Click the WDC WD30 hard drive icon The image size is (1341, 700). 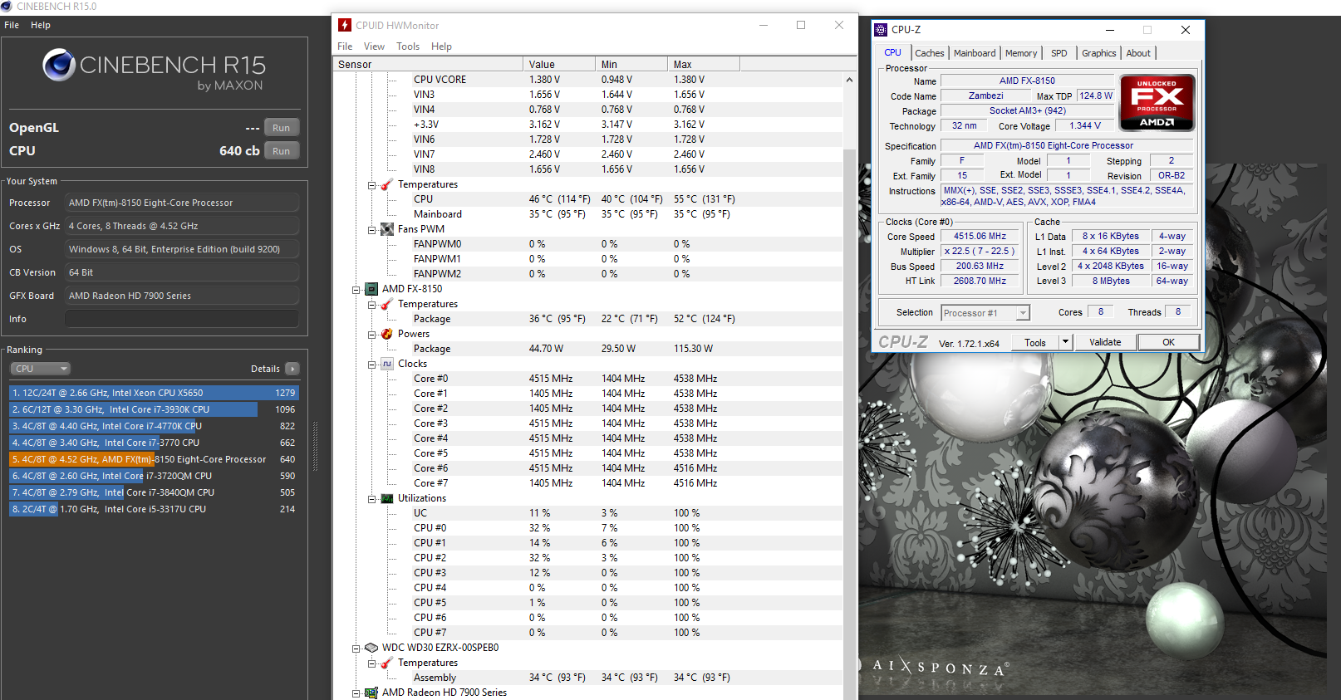click(x=371, y=648)
